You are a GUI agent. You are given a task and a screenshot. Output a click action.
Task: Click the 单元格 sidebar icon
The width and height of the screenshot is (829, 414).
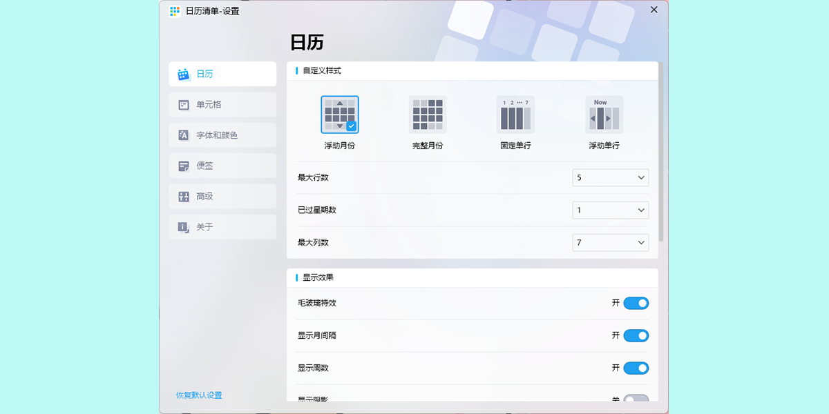pyautogui.click(x=184, y=105)
